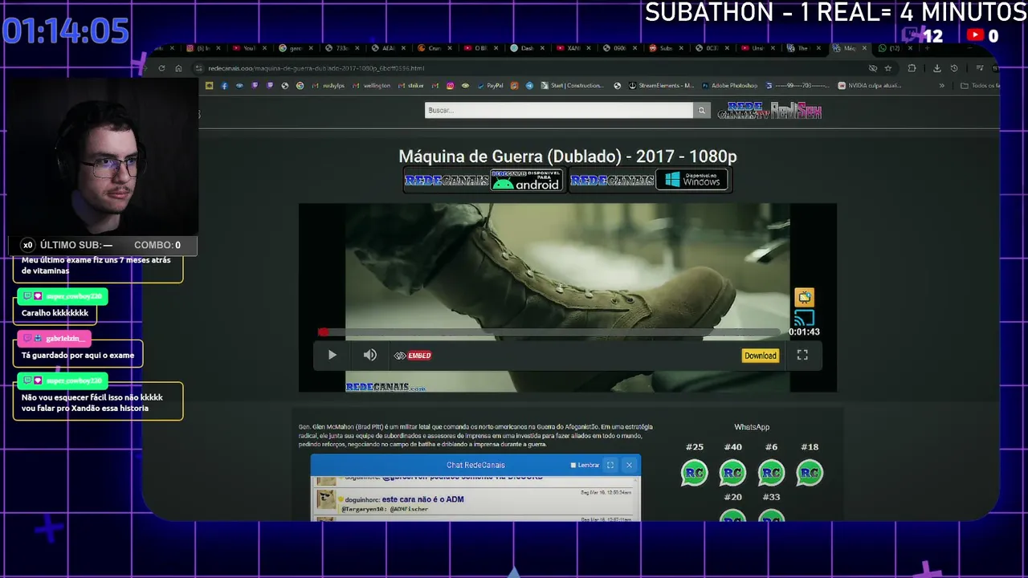Open WhatsApp group #18

[810, 473]
